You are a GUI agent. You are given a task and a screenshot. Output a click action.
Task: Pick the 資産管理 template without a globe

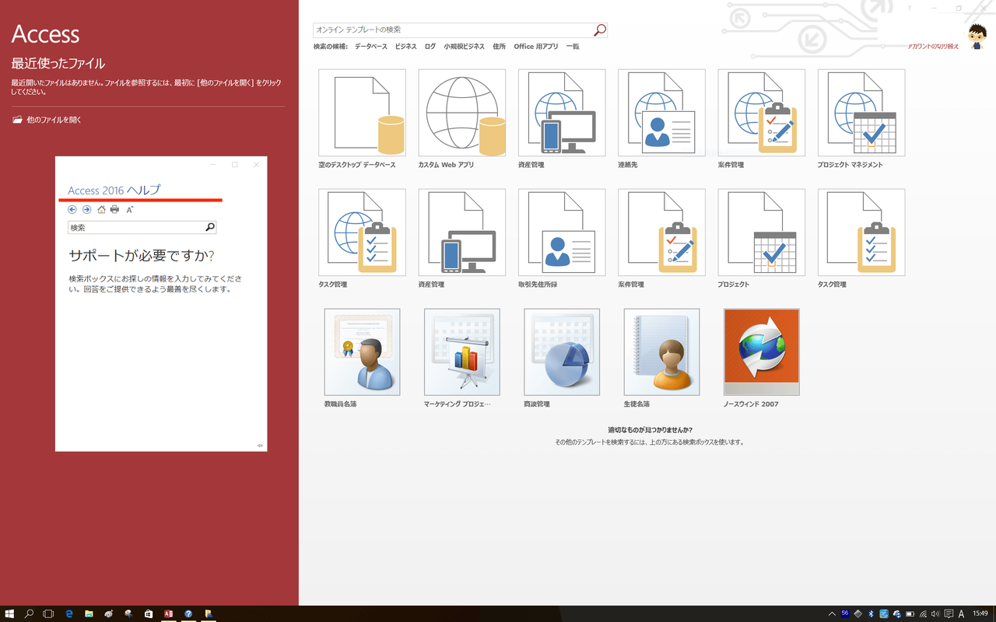[461, 239]
